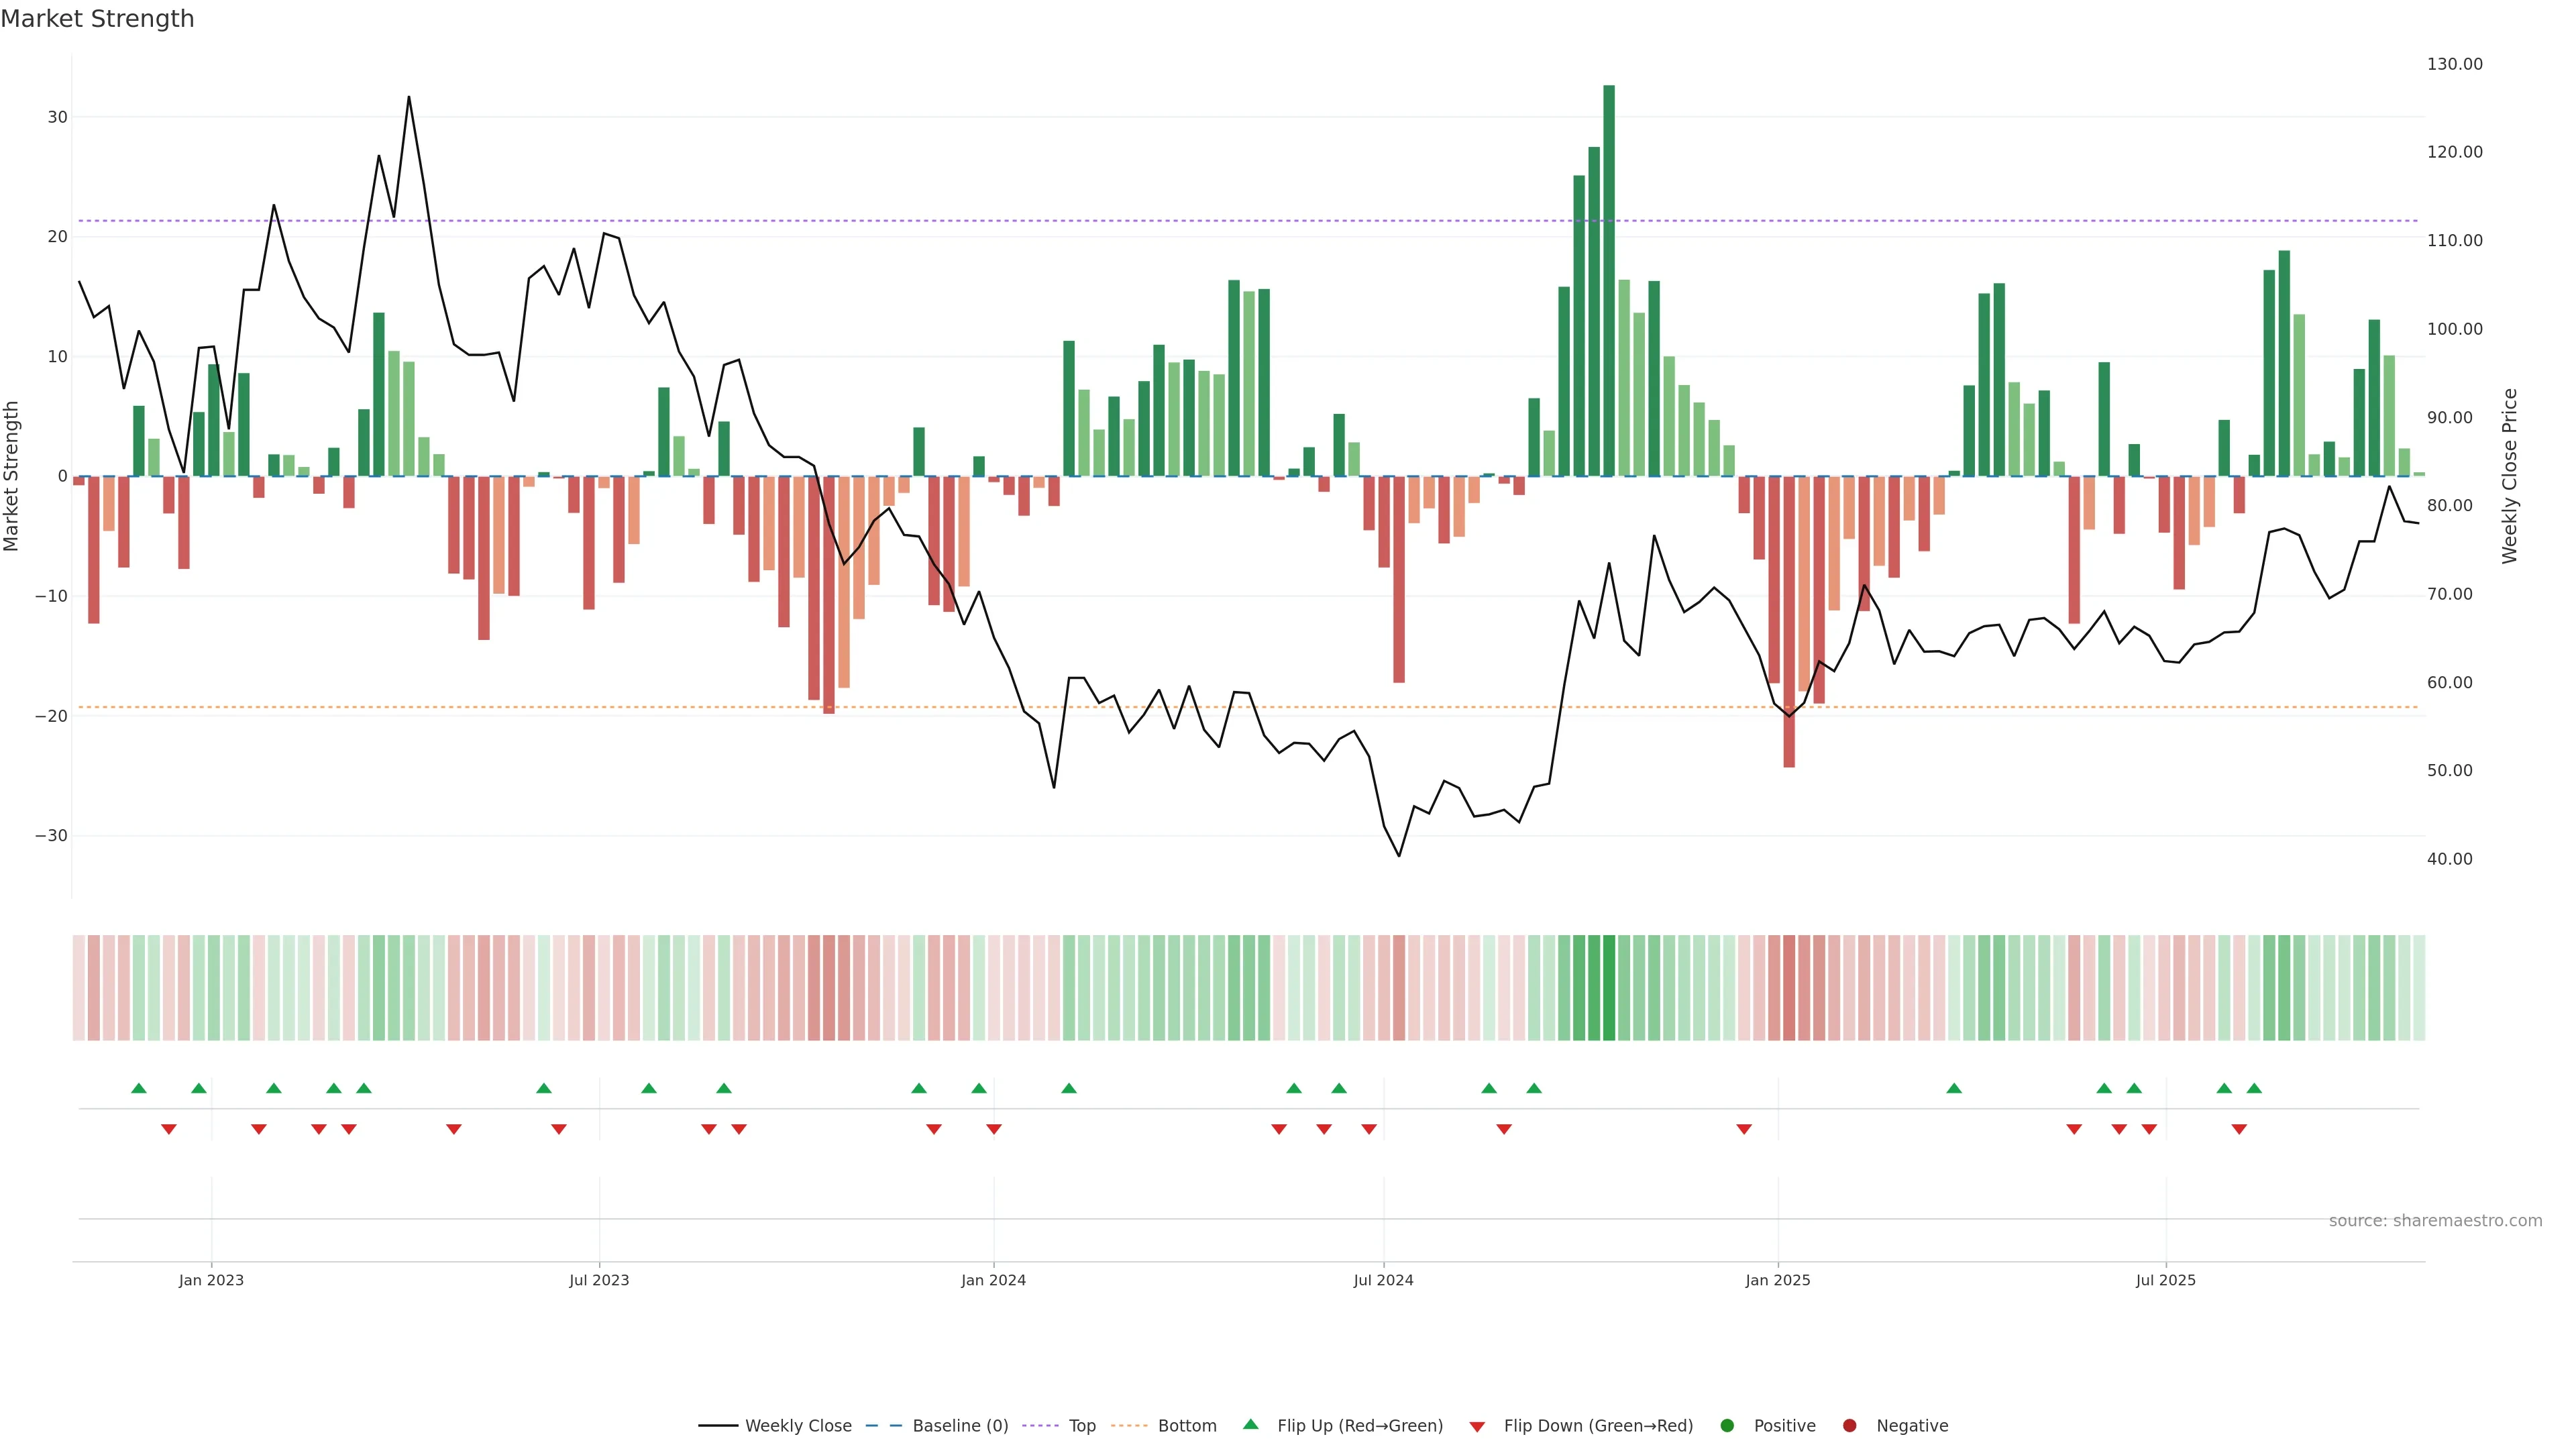
Task: Click the Positive green circle legend icon
Action: pyautogui.click(x=1727, y=1426)
